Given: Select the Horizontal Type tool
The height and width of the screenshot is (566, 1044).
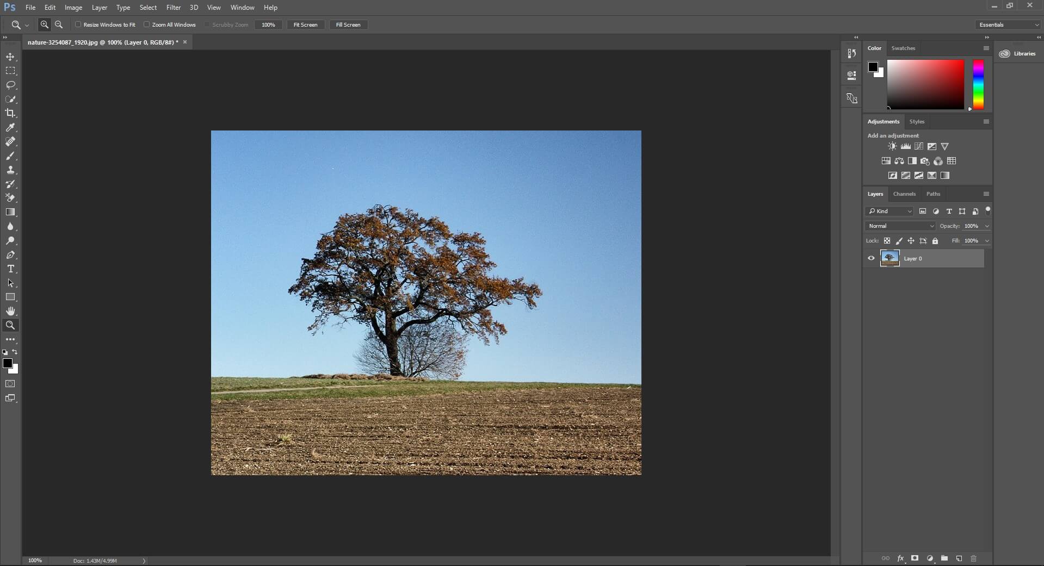Looking at the screenshot, I should pyautogui.click(x=11, y=269).
